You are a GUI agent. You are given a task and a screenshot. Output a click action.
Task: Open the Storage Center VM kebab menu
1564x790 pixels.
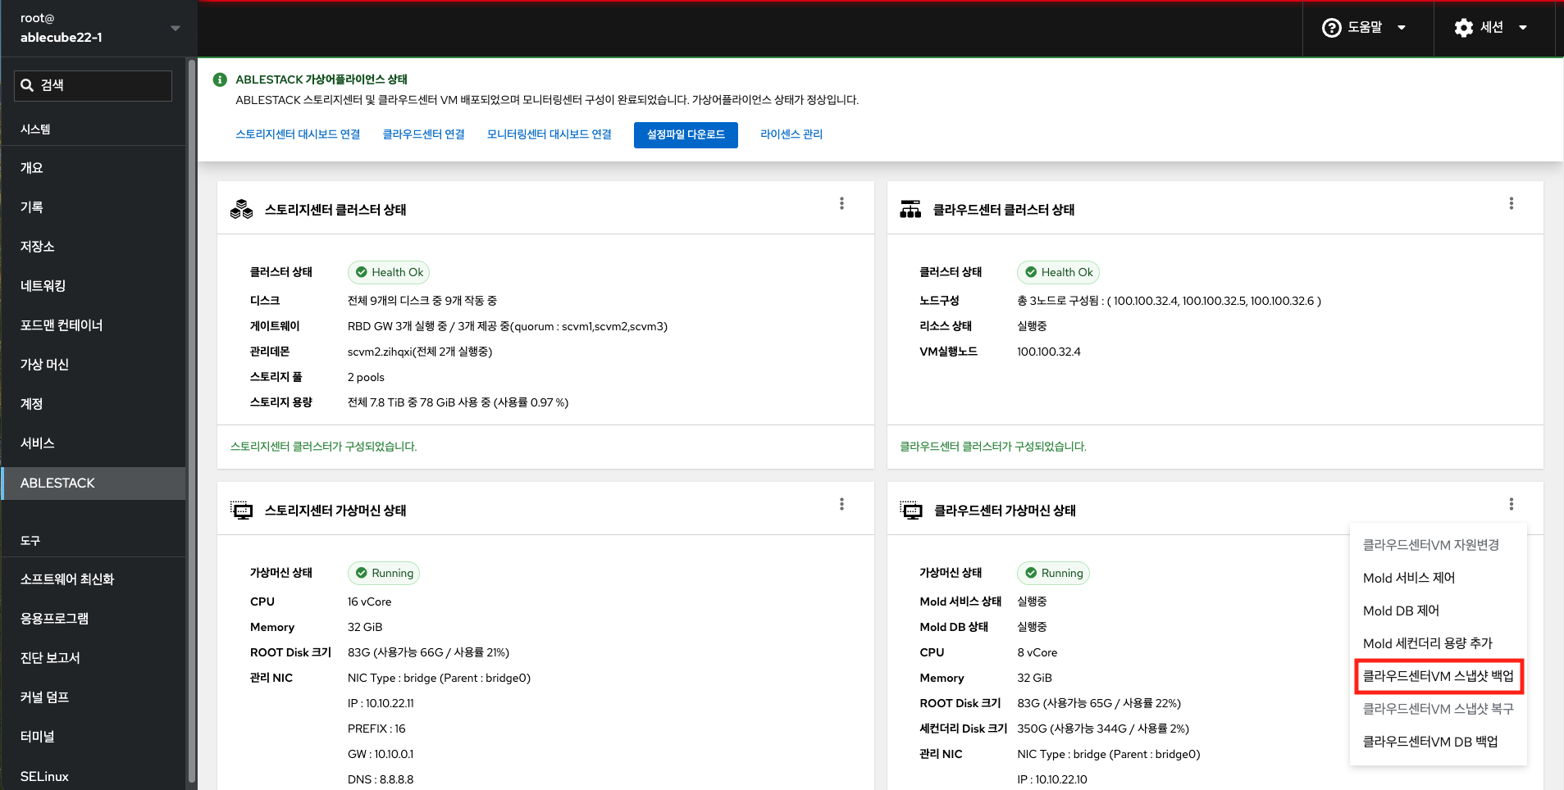pos(841,505)
